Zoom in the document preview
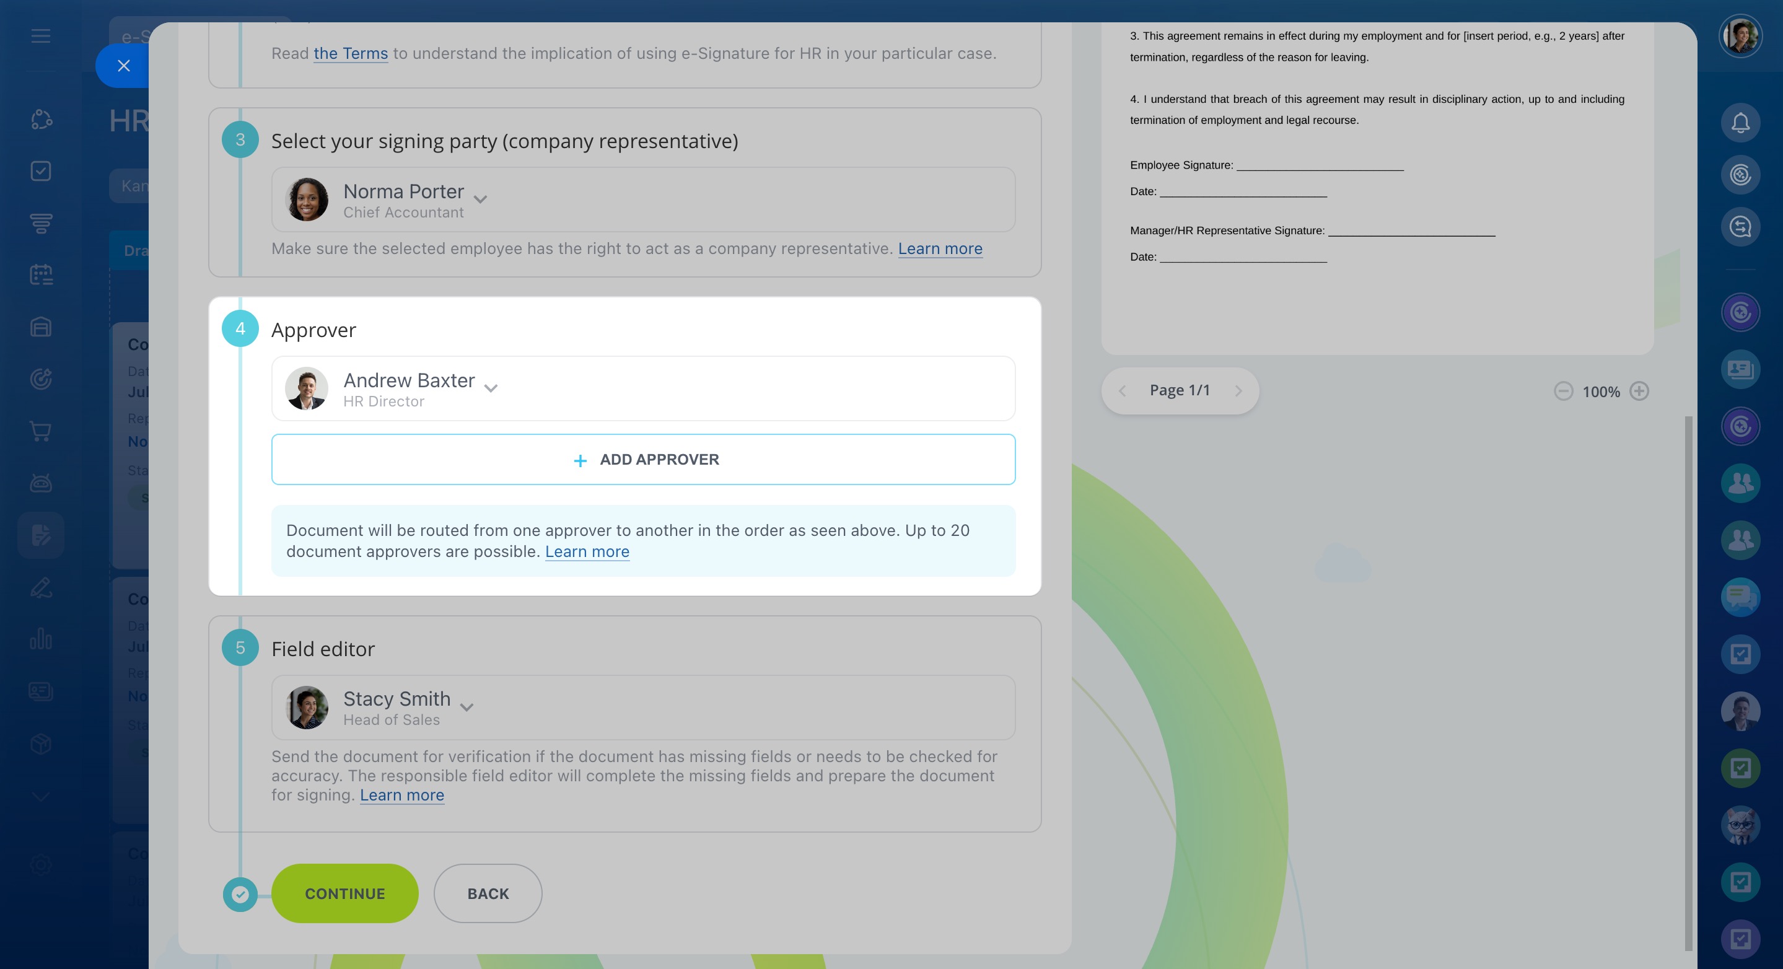The height and width of the screenshot is (969, 1783). 1639,391
